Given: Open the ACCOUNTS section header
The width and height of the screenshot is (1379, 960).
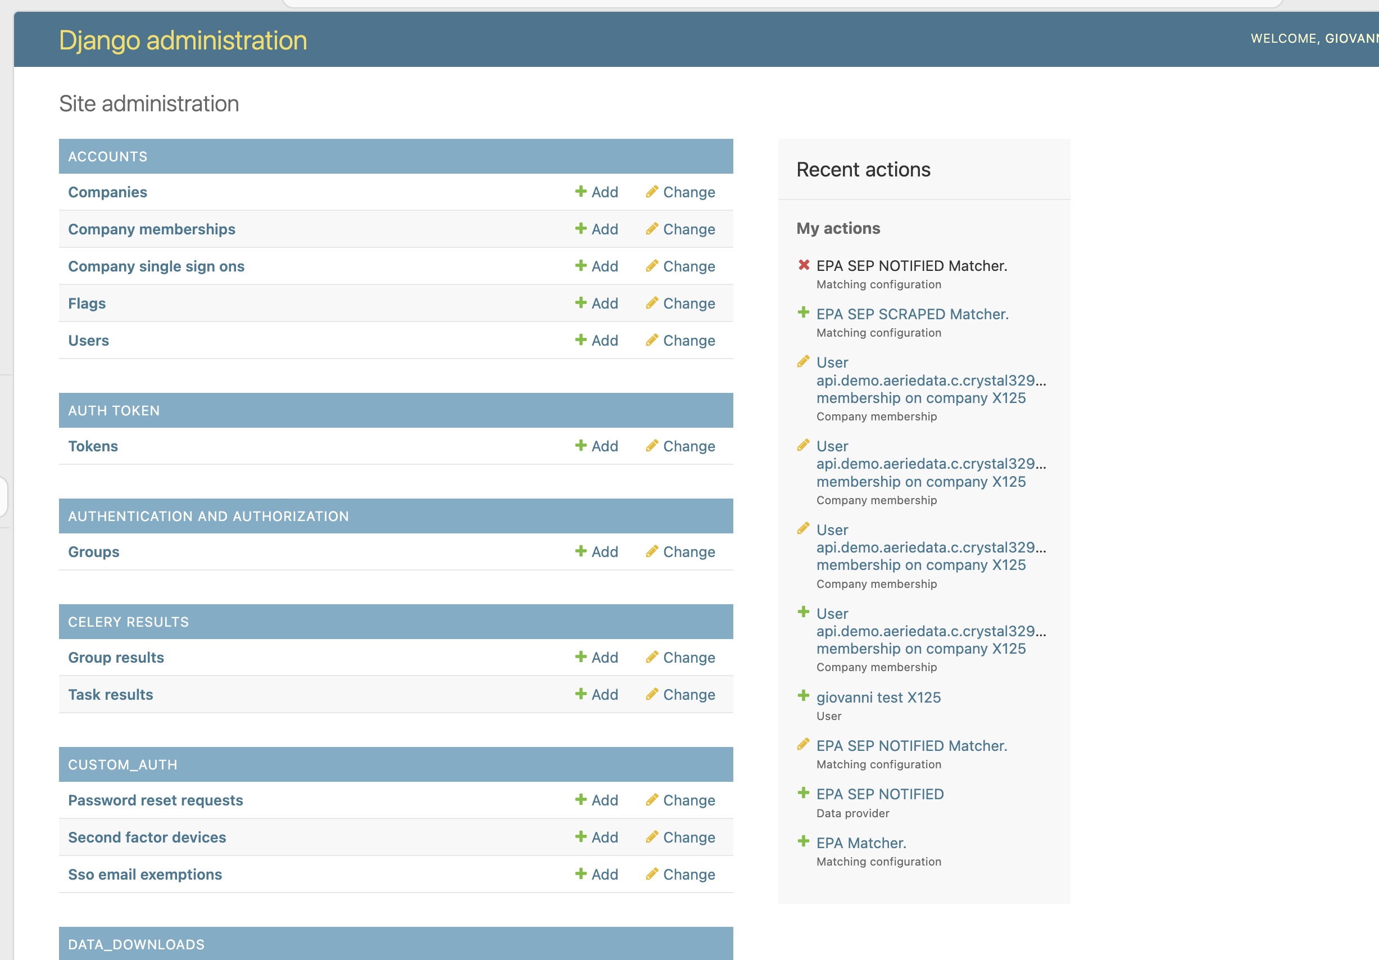Looking at the screenshot, I should click(107, 156).
